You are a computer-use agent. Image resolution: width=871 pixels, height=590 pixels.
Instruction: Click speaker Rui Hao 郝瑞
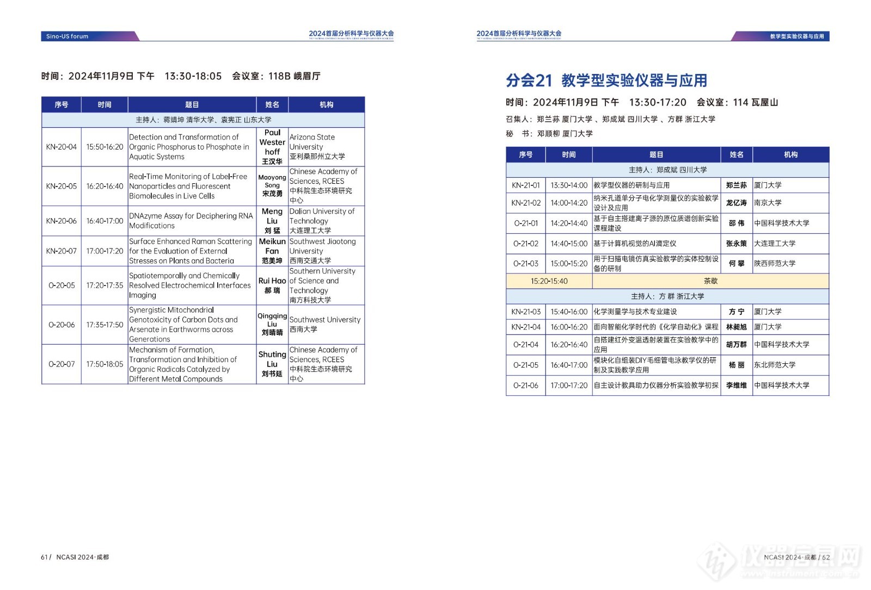pos(272,285)
